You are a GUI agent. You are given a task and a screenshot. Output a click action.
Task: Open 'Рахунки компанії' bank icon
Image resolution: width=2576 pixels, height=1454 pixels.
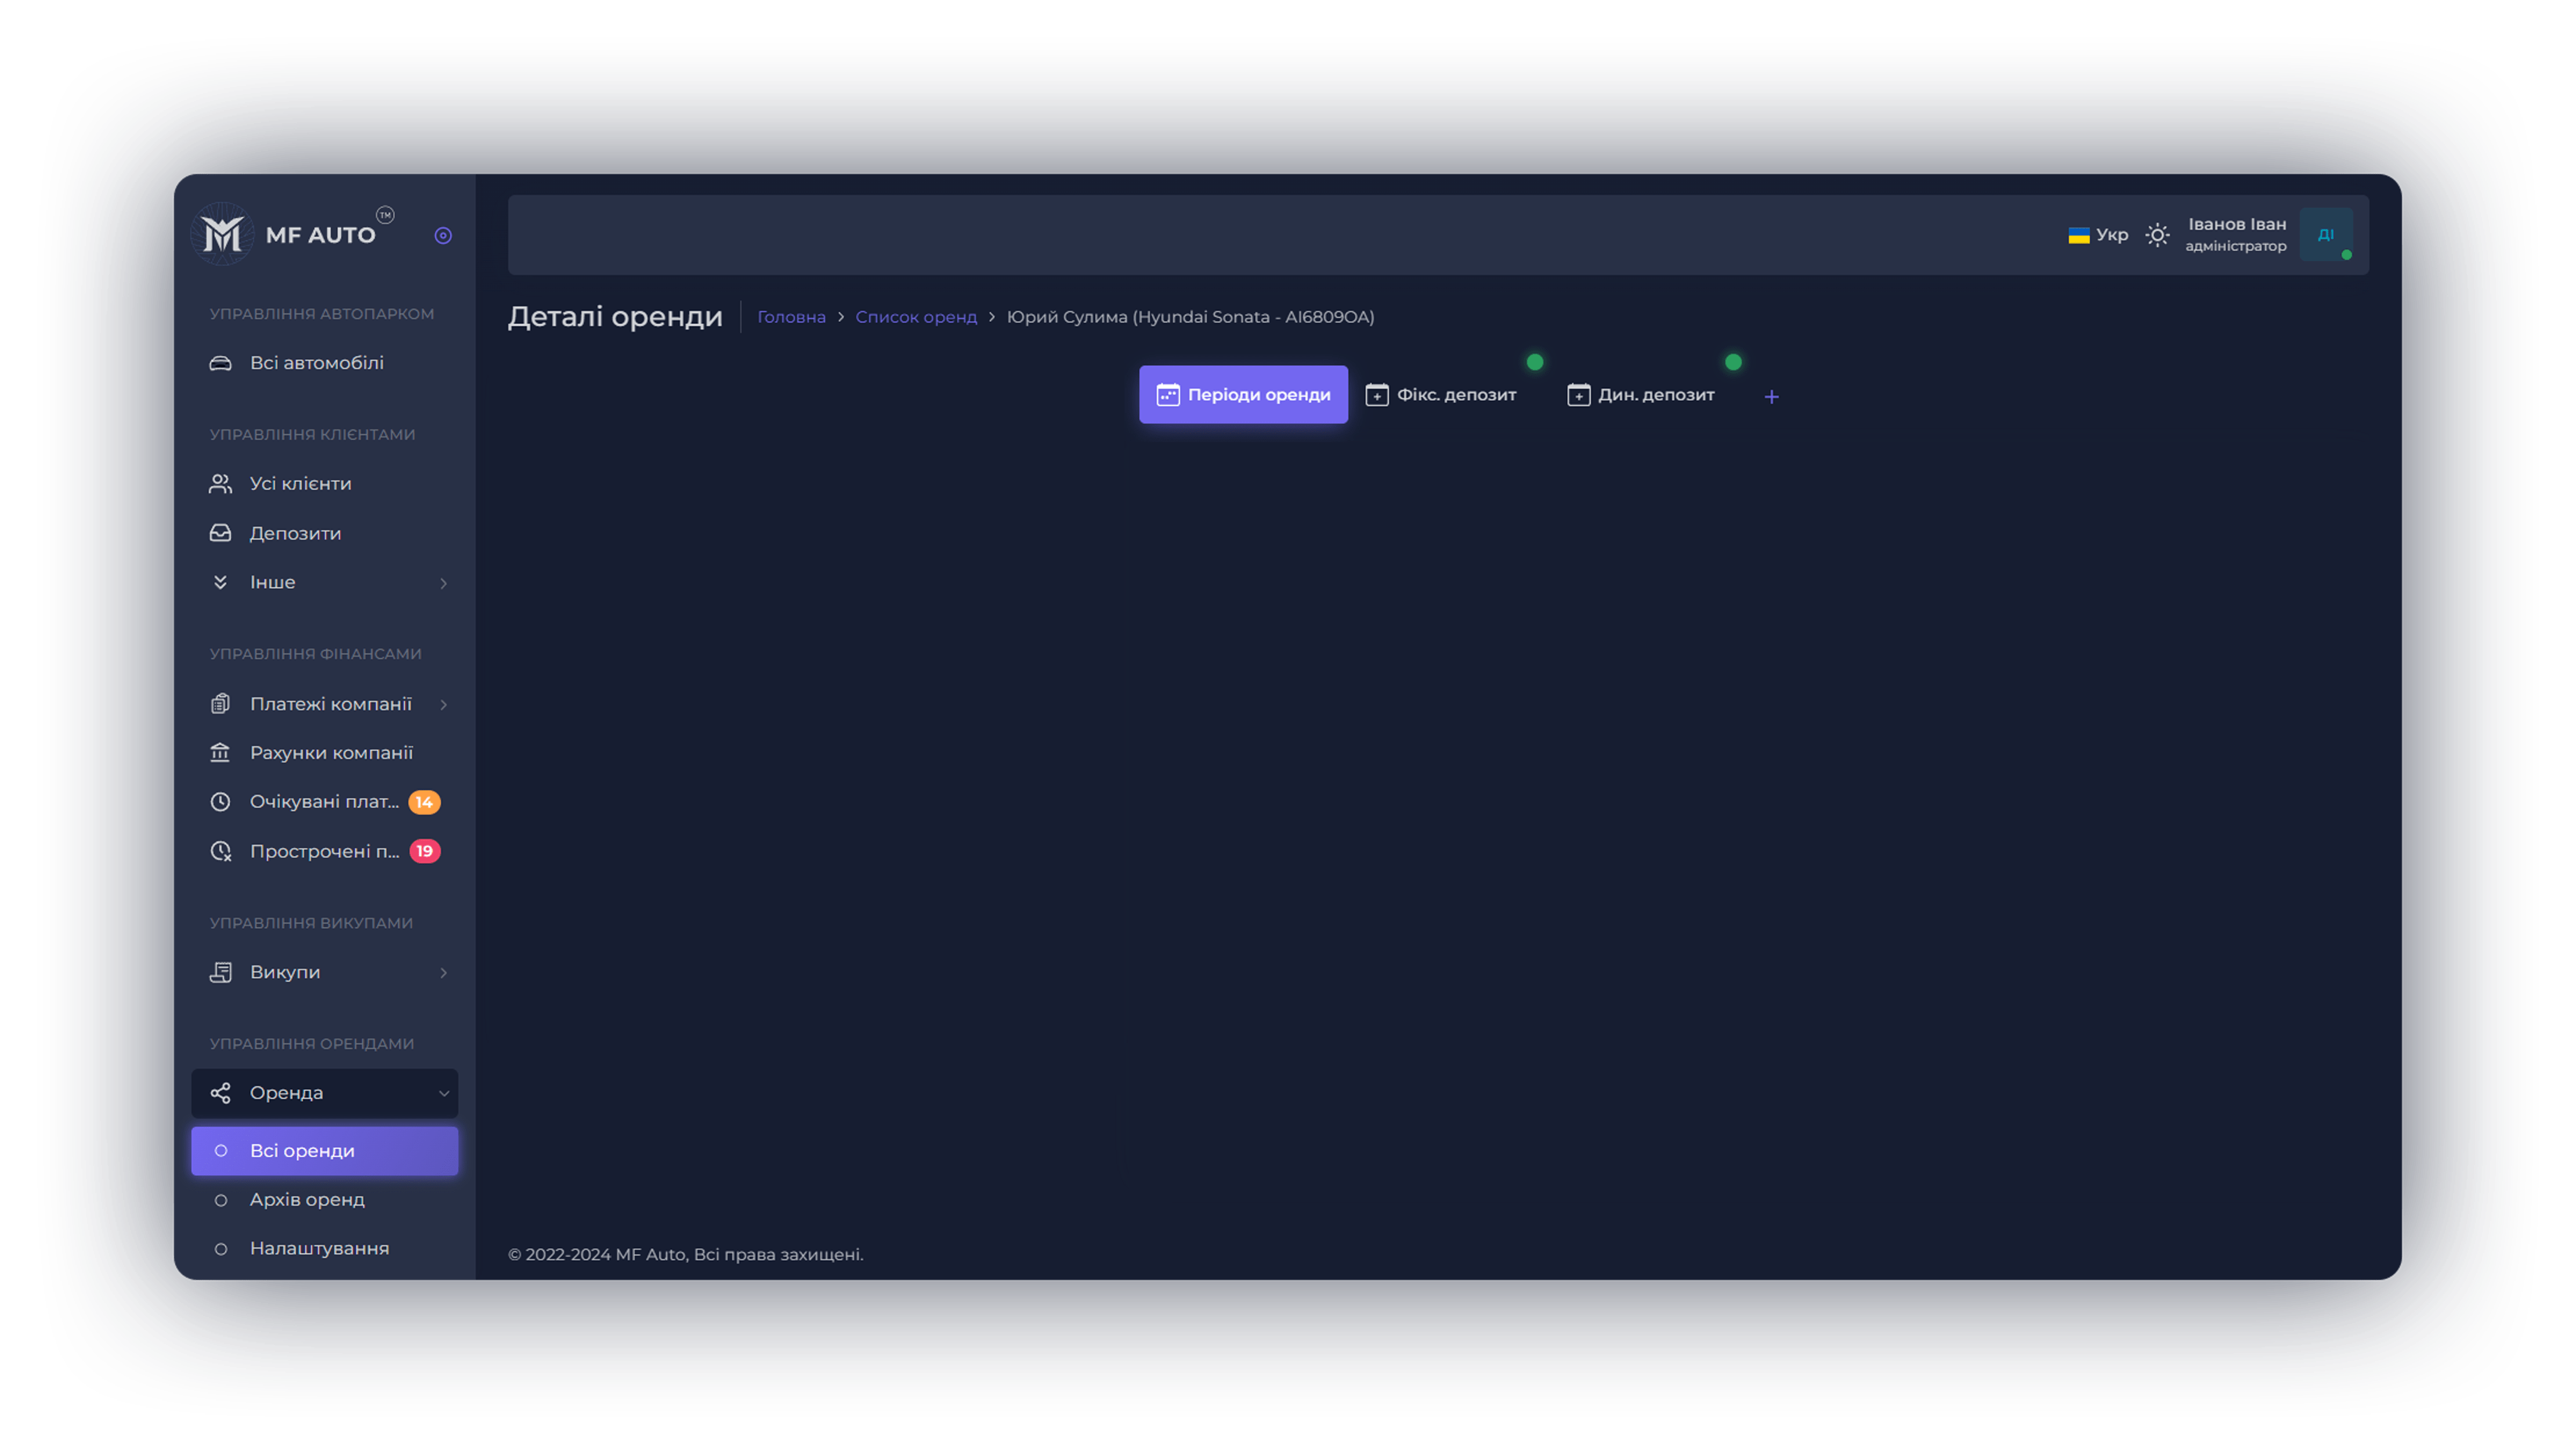222,752
